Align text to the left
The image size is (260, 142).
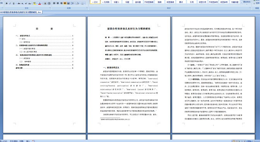54,3
